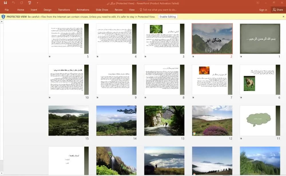The image size is (286, 176).
Task: Click the transition star beneath slide 3
Action: (x=145, y=57)
